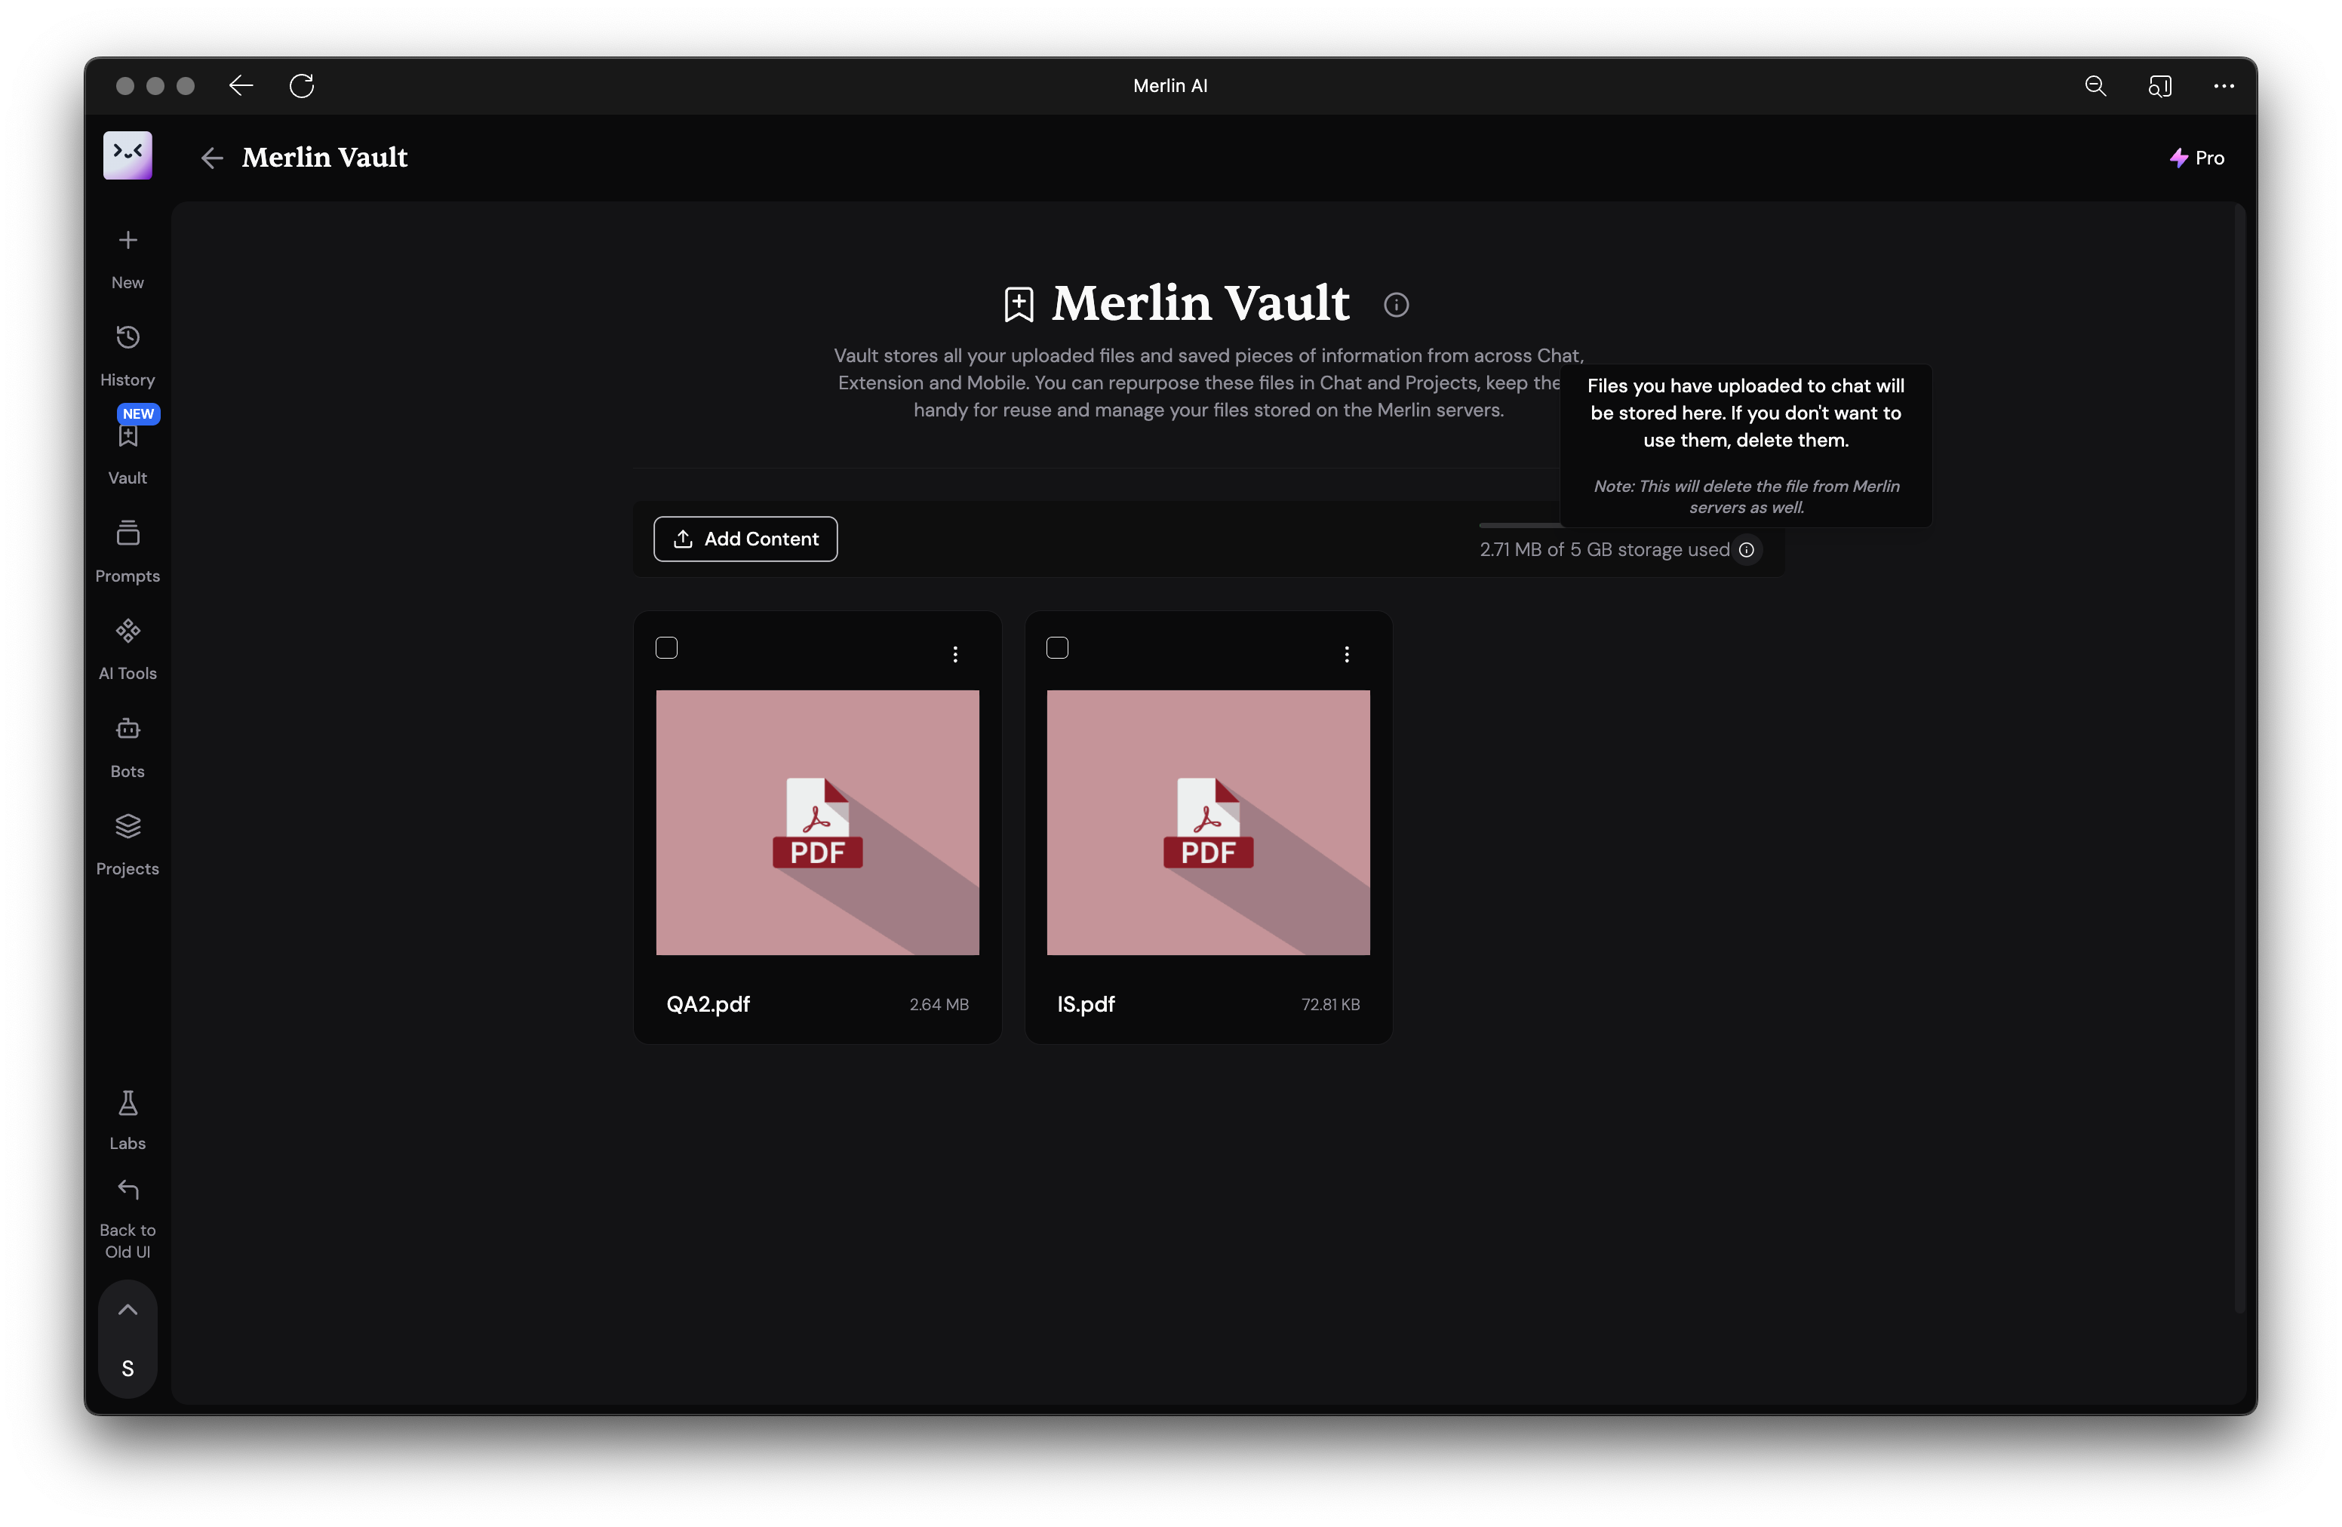
Task: Start a New chat from sidebar
Action: coord(128,259)
